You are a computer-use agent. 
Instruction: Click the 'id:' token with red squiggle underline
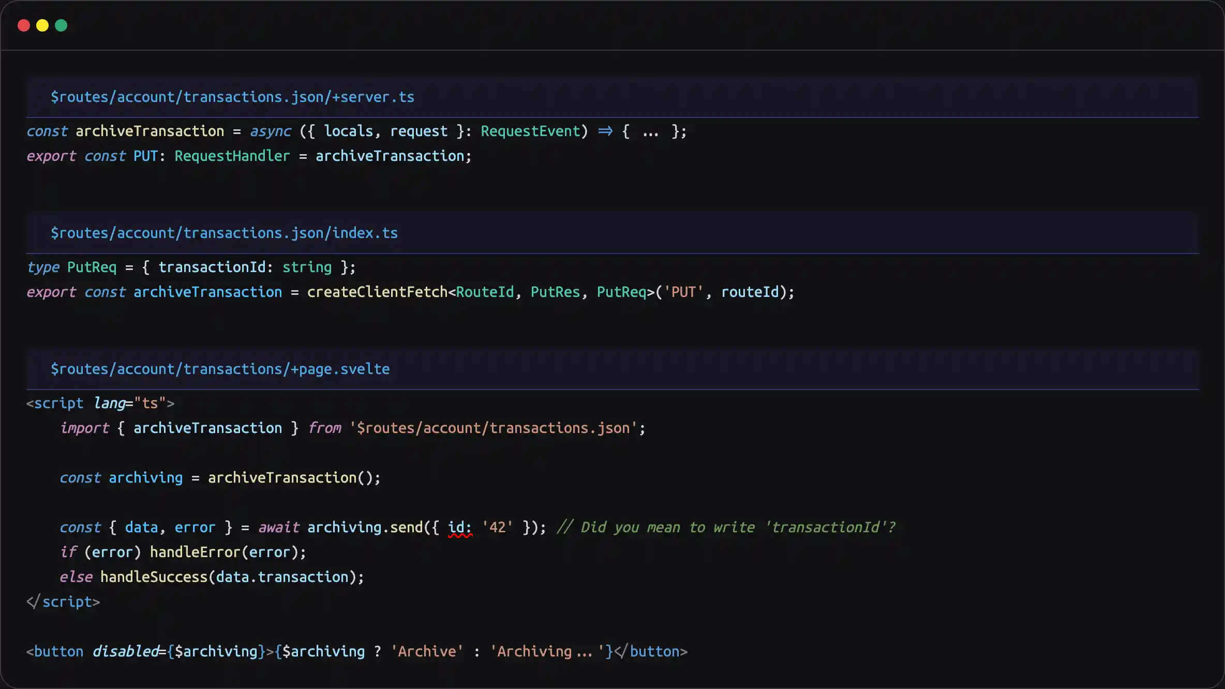coord(458,527)
